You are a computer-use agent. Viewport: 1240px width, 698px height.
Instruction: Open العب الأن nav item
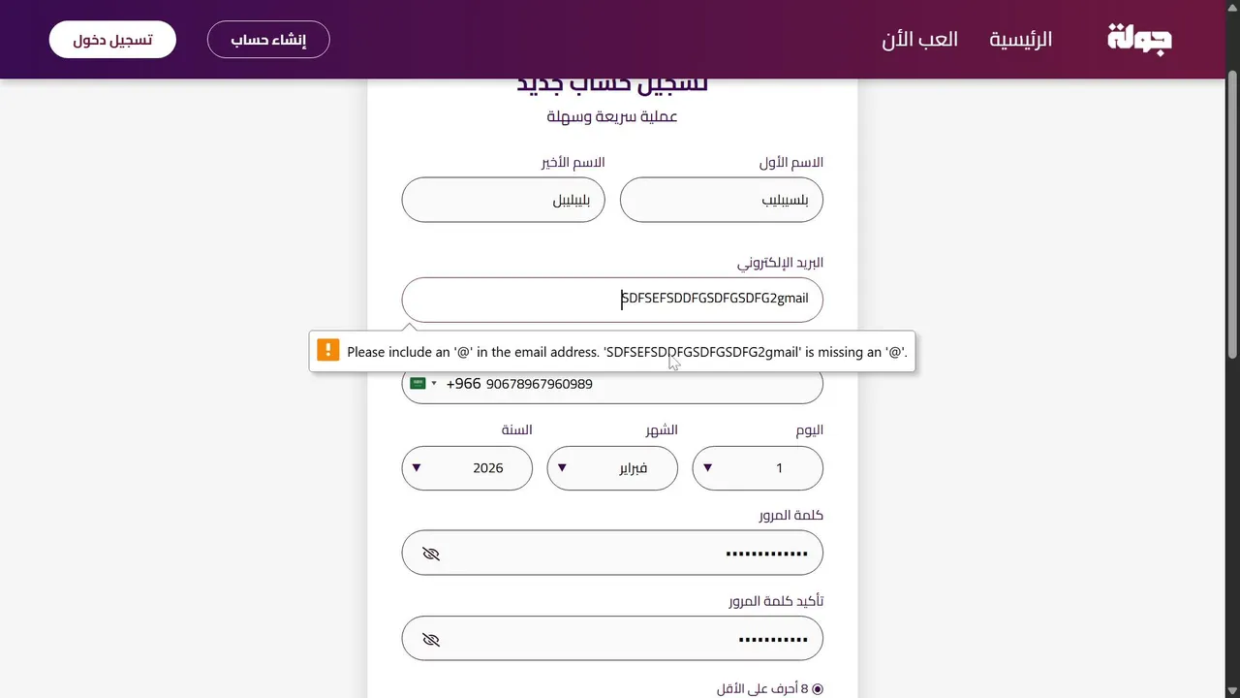tap(919, 40)
